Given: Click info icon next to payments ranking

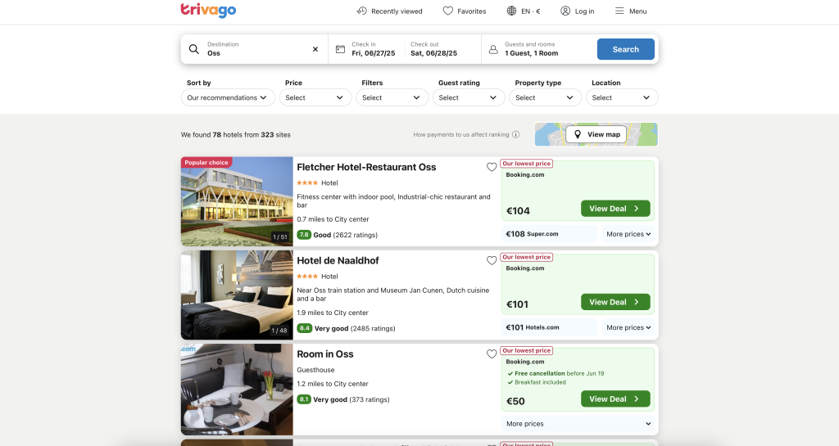Looking at the screenshot, I should click(x=516, y=134).
